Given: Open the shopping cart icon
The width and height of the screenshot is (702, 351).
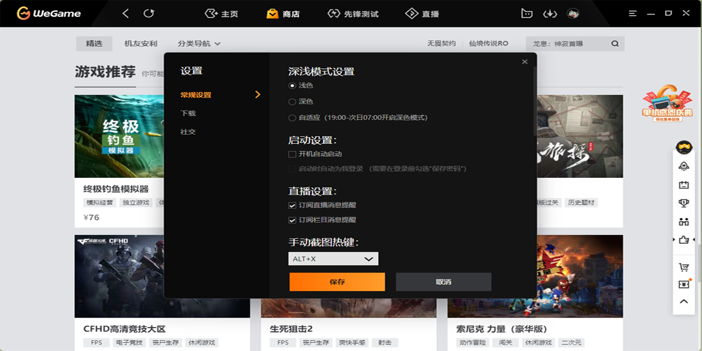Looking at the screenshot, I should (684, 267).
